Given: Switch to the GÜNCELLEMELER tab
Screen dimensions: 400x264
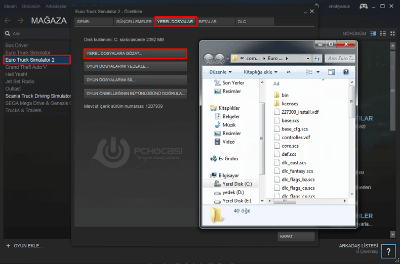Looking at the screenshot, I should coord(134,22).
